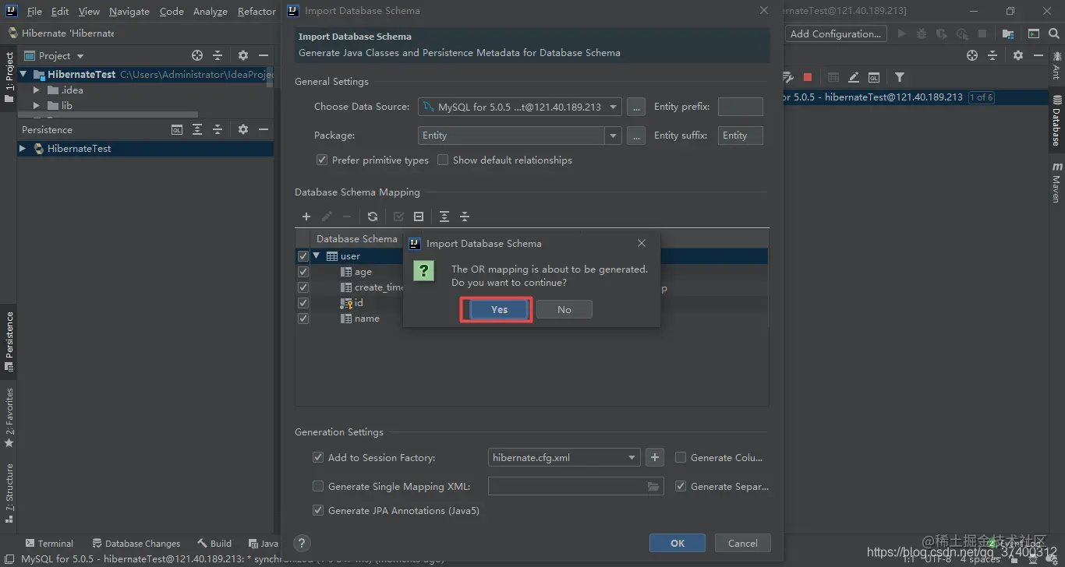Decline with the No button
Image resolution: width=1065 pixels, height=567 pixels.
click(x=564, y=309)
